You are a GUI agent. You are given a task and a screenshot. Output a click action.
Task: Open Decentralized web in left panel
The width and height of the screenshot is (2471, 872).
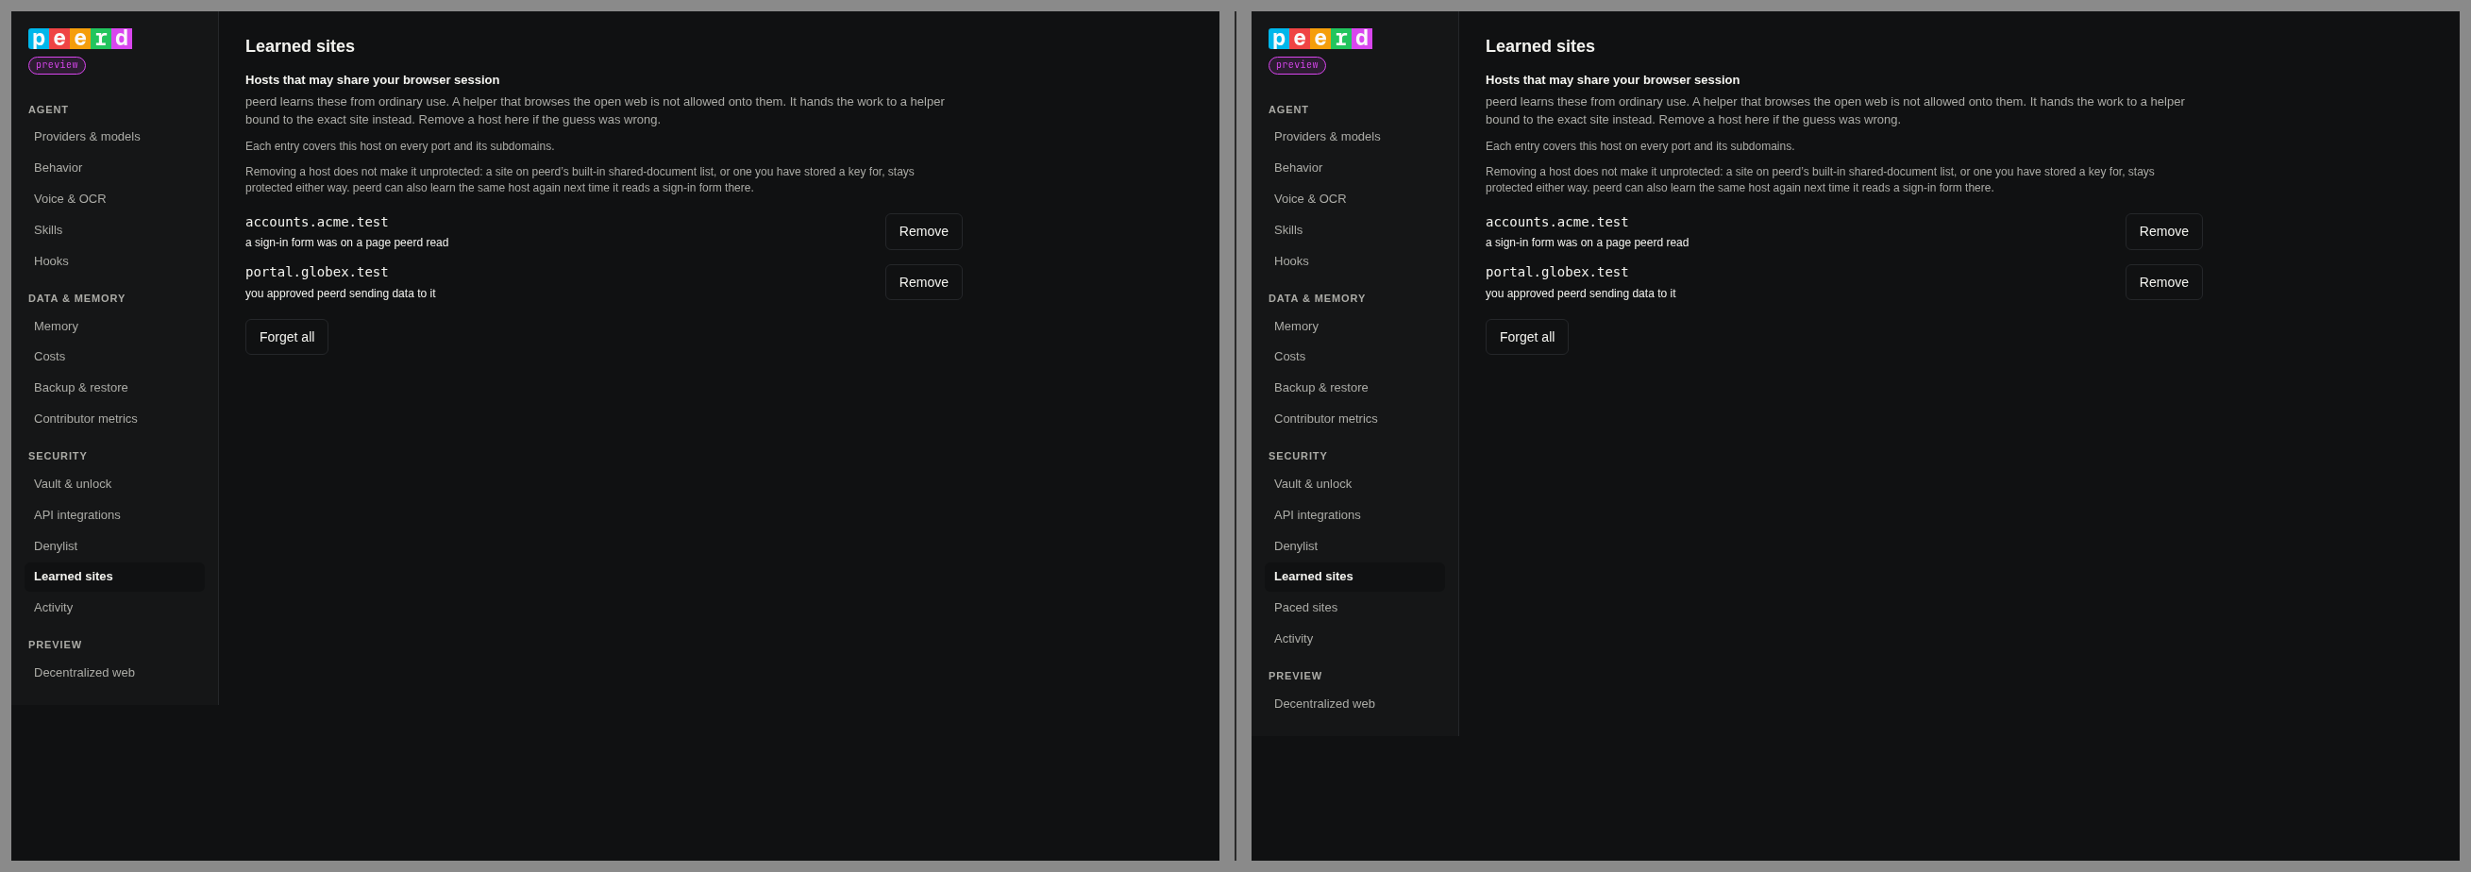114,674
